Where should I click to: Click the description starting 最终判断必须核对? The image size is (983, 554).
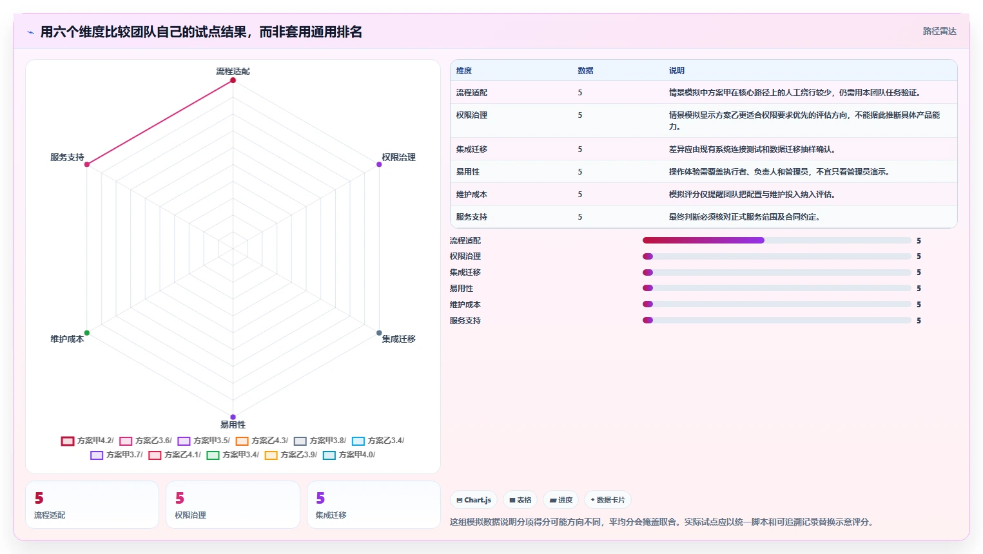745,217
